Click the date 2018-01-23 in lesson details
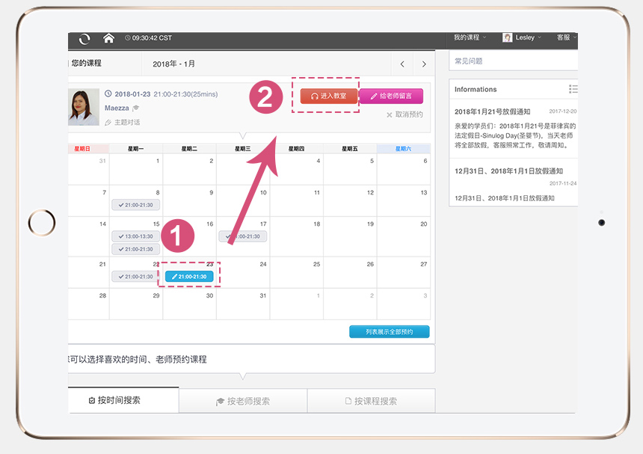643x454 pixels. pyautogui.click(x=132, y=94)
